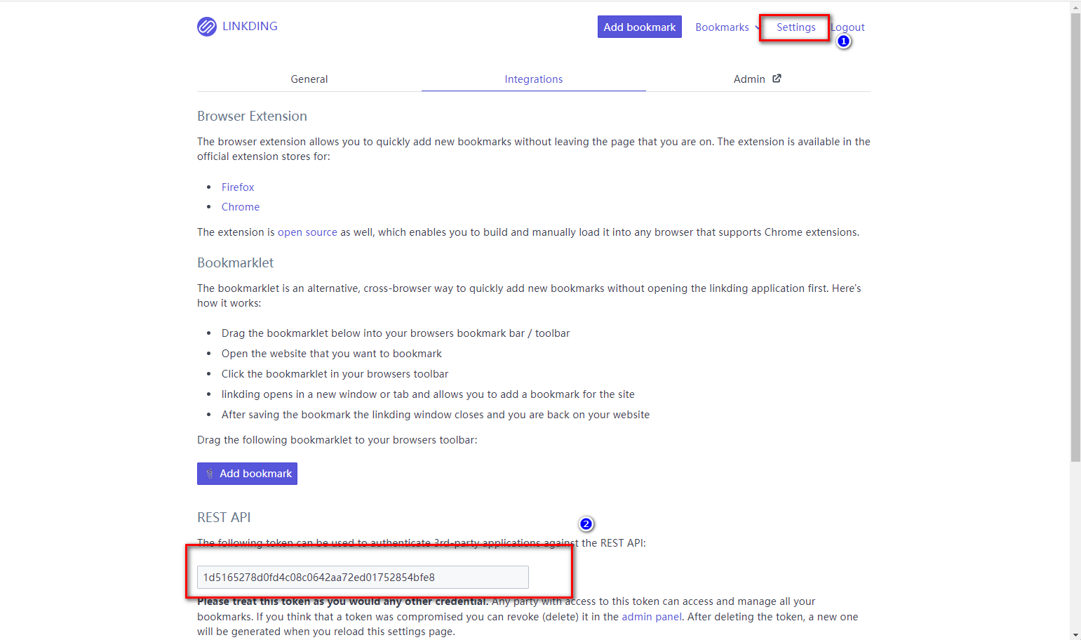
Task: Open the Chrome extension link
Action: tap(241, 207)
